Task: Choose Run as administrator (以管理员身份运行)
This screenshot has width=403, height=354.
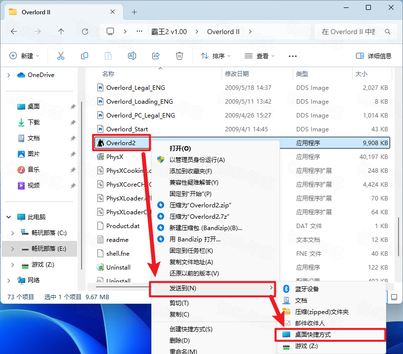Action: pos(216,159)
